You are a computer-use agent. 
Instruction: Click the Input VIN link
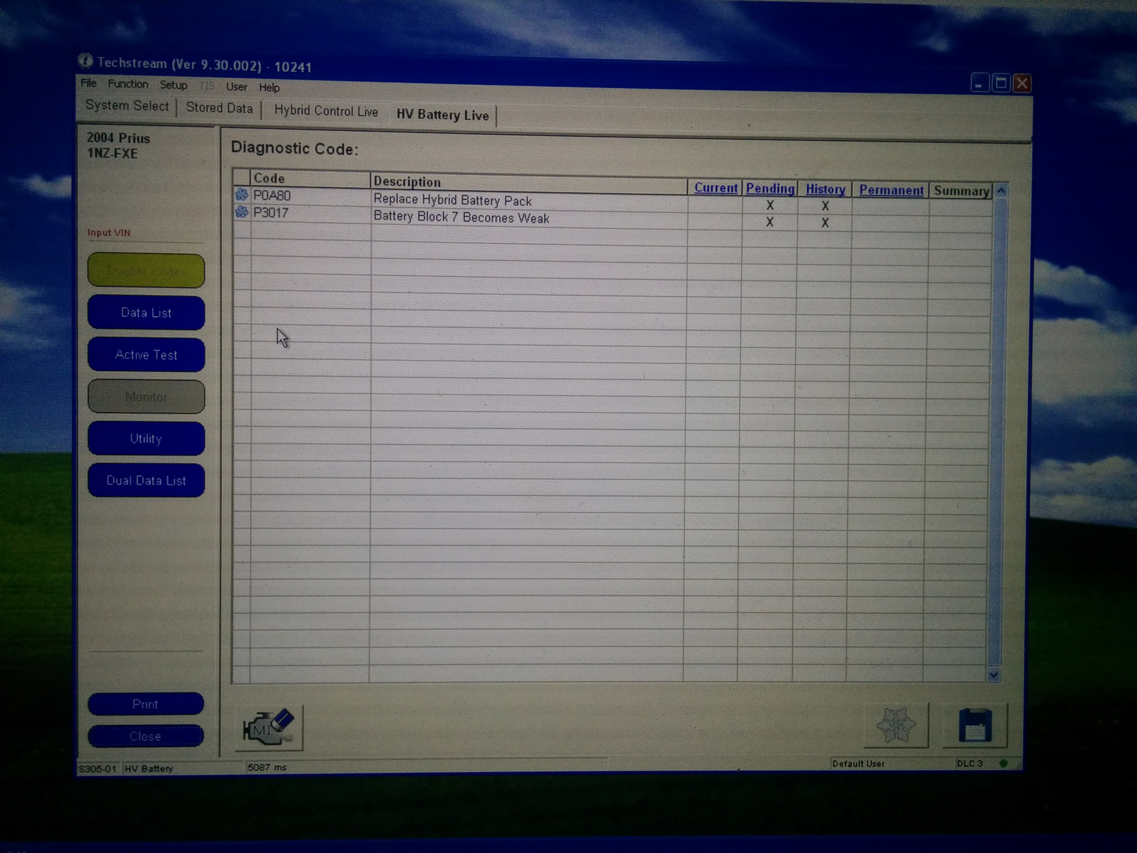click(x=109, y=232)
